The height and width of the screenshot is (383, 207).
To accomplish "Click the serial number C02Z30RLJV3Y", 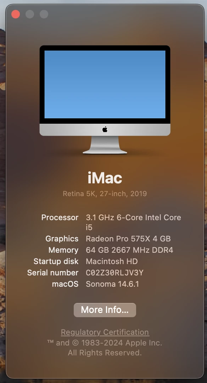I will 114,273.
